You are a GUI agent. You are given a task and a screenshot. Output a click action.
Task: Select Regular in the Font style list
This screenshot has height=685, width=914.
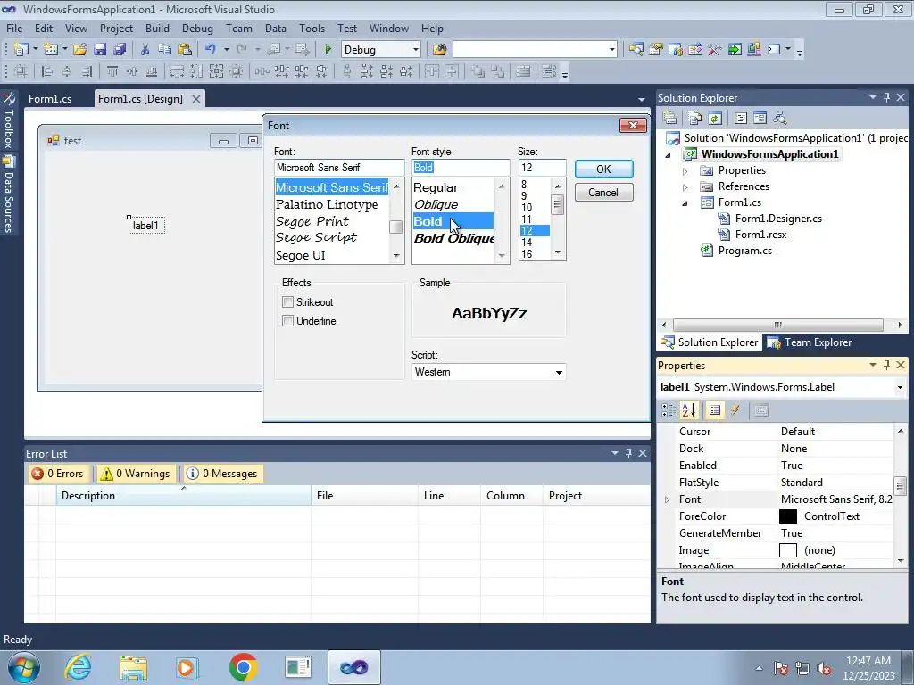point(436,187)
